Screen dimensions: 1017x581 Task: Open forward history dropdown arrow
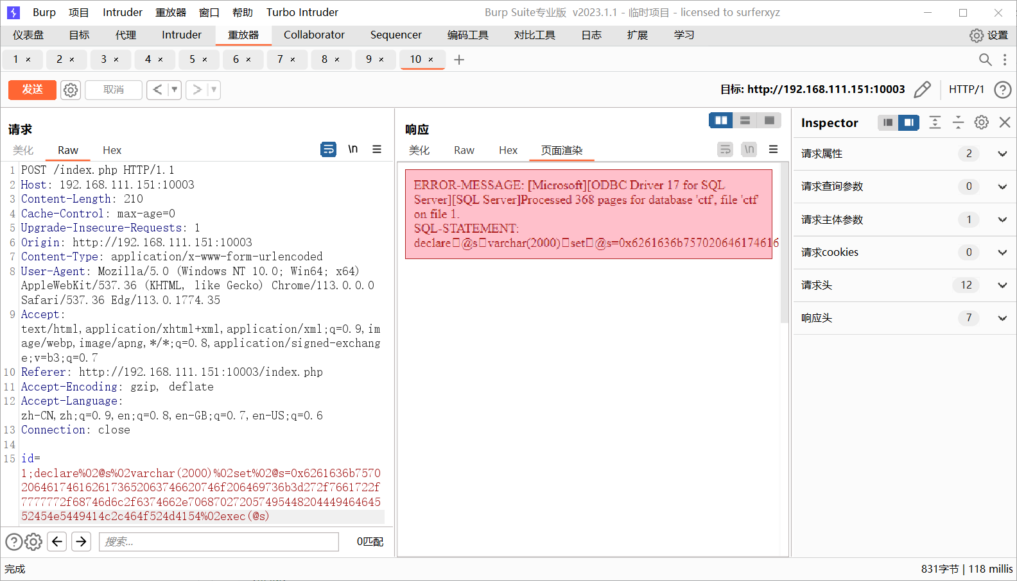(x=214, y=90)
